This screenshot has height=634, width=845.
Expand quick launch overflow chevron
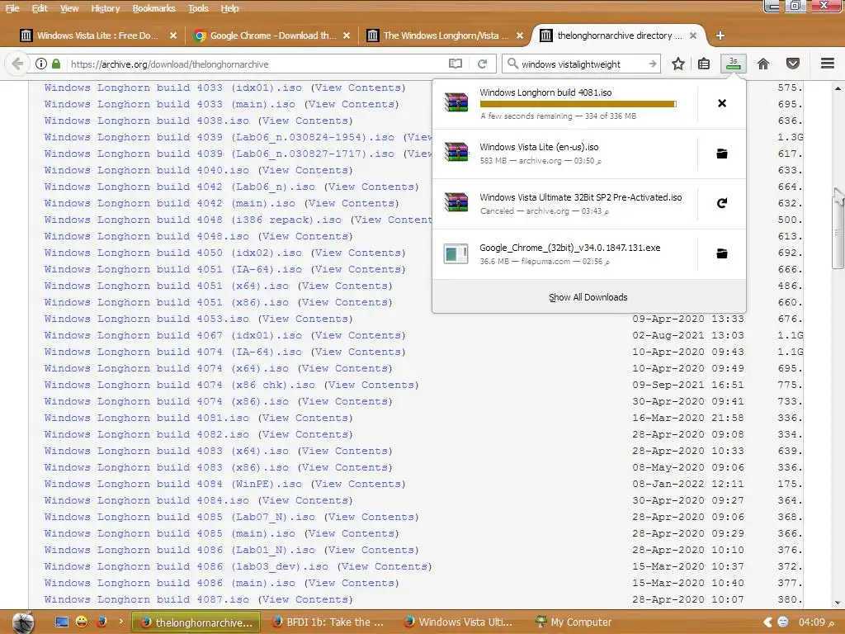tap(120, 622)
